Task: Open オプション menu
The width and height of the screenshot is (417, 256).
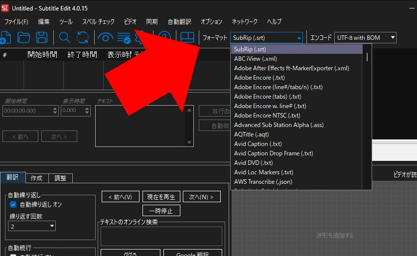Action: [211, 21]
